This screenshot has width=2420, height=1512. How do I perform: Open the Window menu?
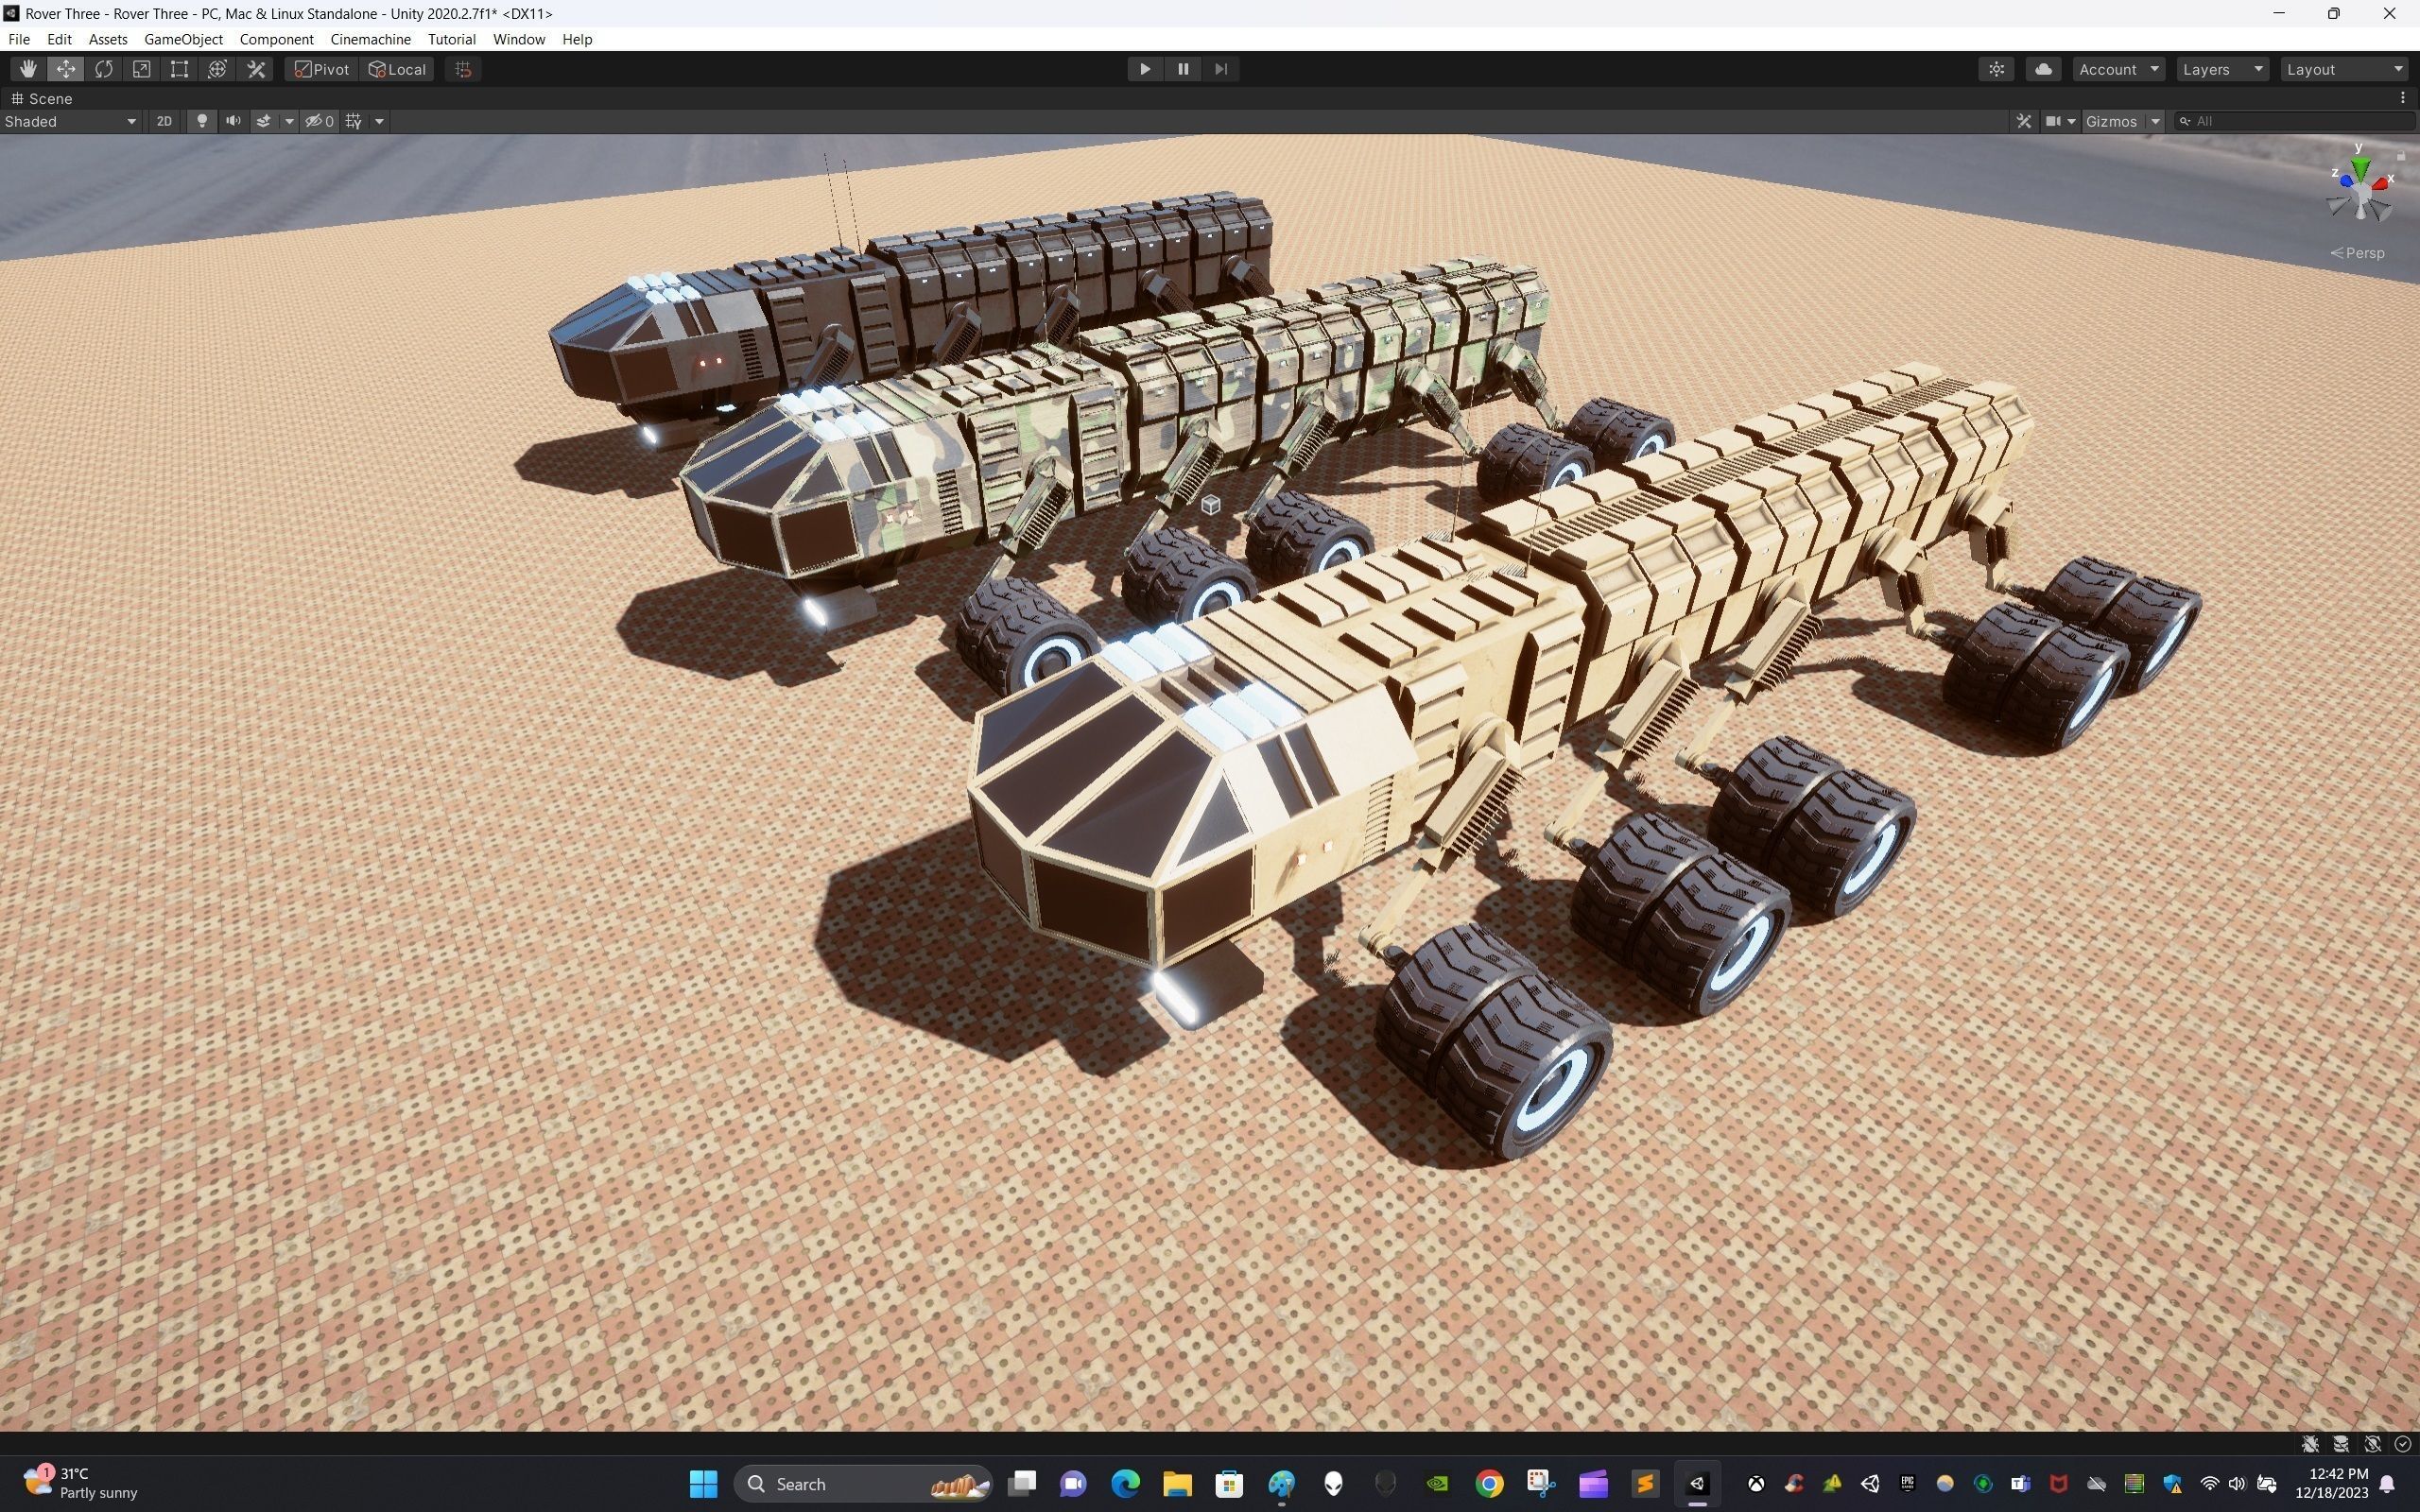[x=518, y=39]
